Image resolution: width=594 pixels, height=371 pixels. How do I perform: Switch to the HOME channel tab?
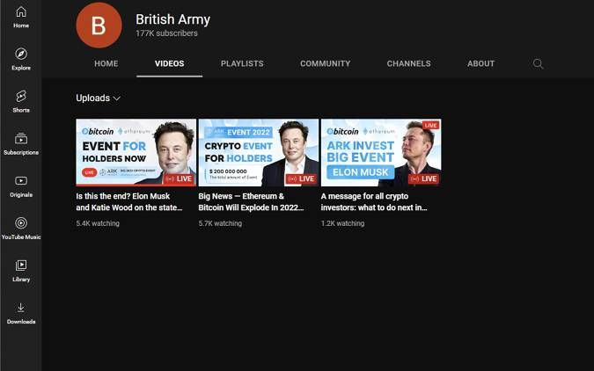106,64
